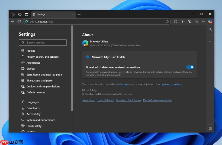Toggle Download Updates over metered connections

click(x=190, y=67)
